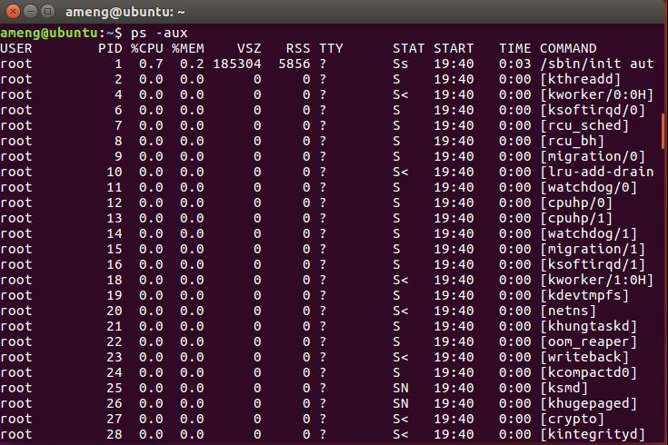Click the [khungtaskd] process name

point(589,326)
